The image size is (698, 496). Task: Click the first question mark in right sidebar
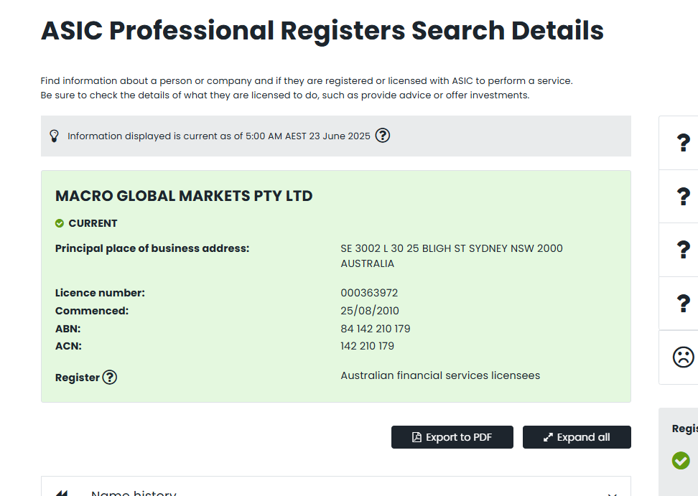pos(683,143)
